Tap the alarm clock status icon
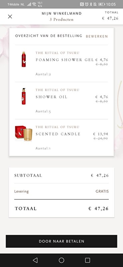The image size is (123, 267). 87,4
